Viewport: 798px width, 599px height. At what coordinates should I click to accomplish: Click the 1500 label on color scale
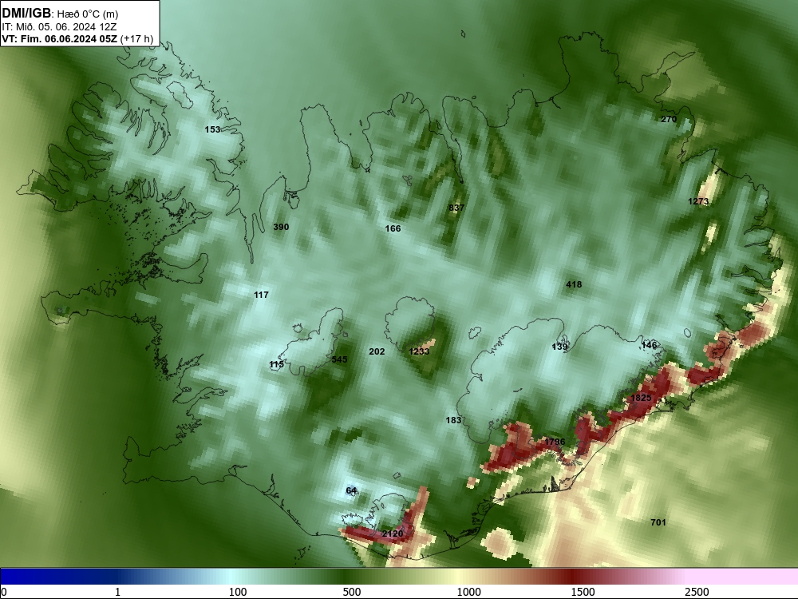[x=583, y=592]
